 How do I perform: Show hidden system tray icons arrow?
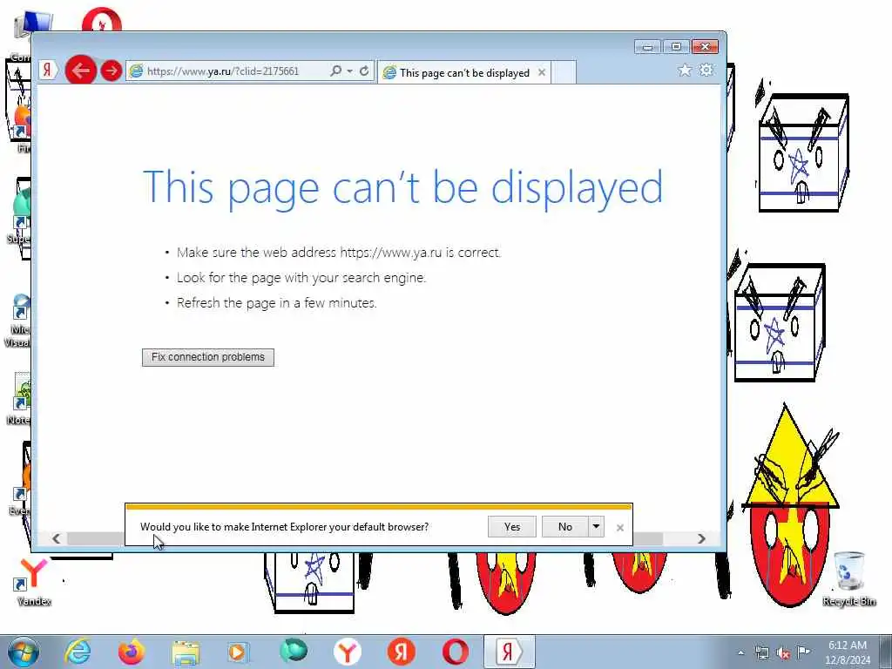pos(740,653)
